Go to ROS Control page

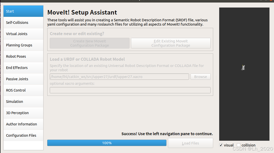point(23,90)
